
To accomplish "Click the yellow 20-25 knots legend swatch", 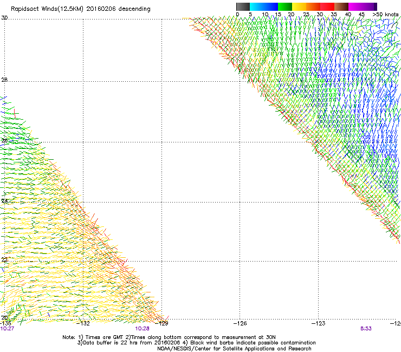I will (x=299, y=6).
